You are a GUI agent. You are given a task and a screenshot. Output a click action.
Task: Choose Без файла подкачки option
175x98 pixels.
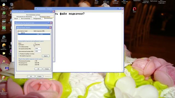(x=19, y=56)
